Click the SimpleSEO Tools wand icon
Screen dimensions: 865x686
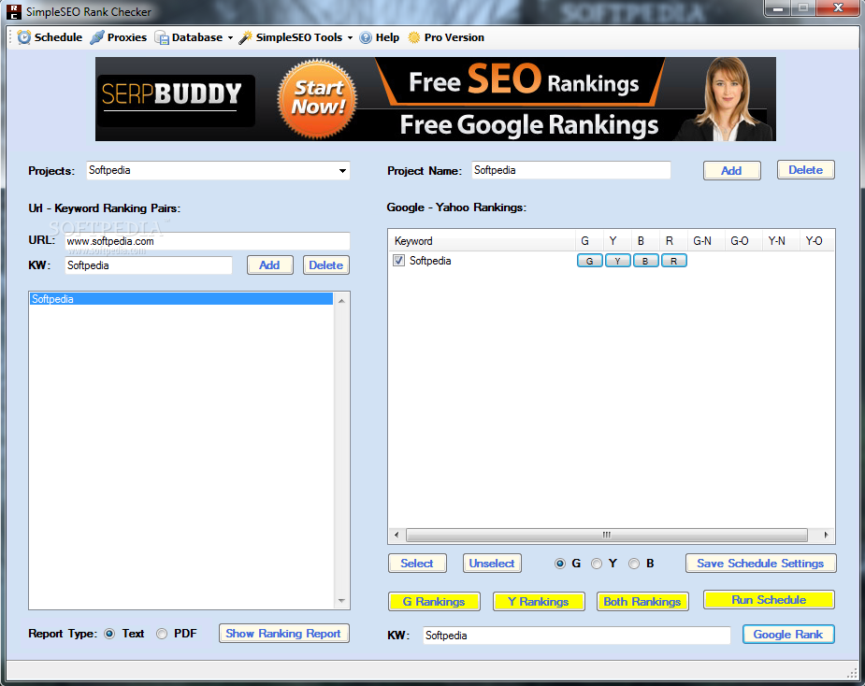(x=246, y=37)
